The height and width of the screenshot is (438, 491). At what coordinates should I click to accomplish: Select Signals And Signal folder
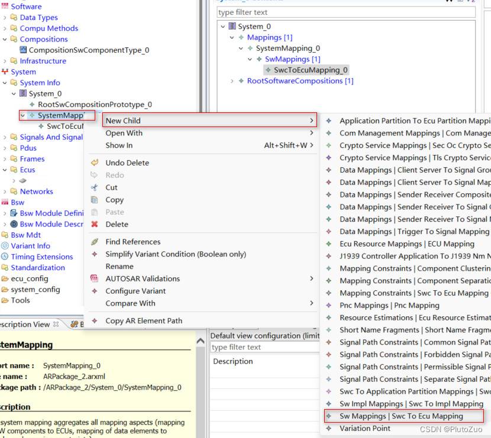tap(51, 137)
